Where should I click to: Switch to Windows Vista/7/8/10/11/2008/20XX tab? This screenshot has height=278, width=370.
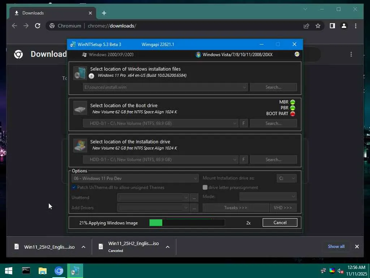234,55
